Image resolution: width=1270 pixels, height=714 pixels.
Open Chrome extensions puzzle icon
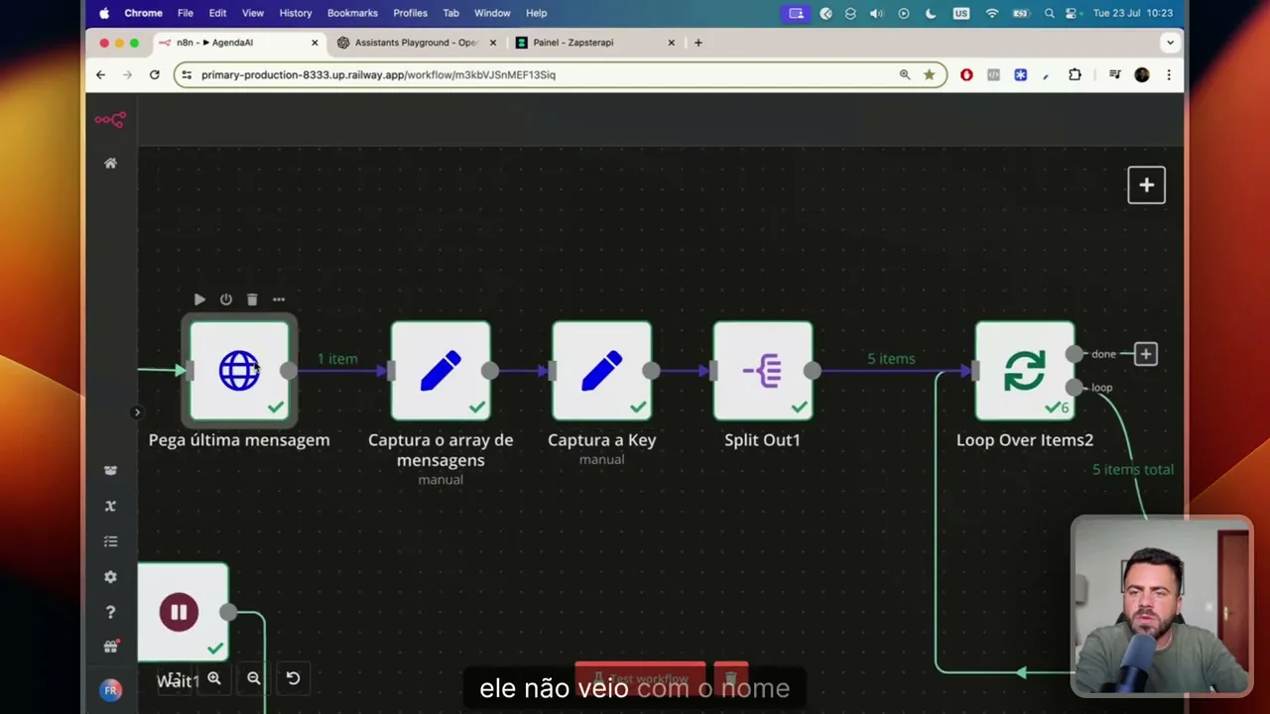[1075, 74]
